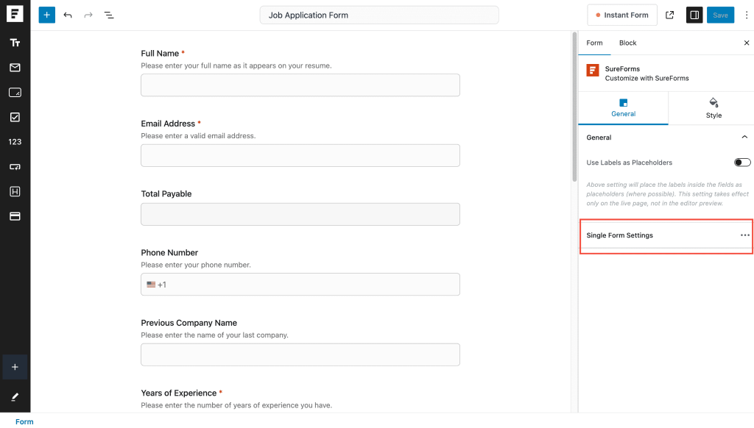Add a Number field using the 123 icon

pos(15,141)
